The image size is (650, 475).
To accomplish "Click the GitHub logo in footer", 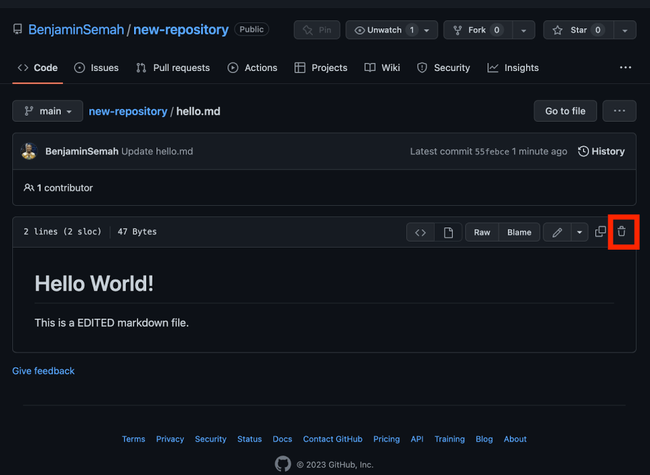I will click(282, 464).
